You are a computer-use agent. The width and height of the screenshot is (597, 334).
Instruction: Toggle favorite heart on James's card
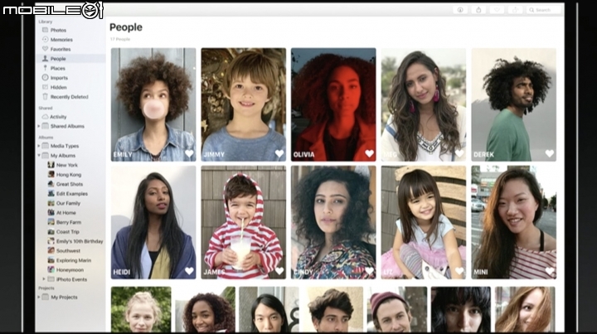[x=279, y=271]
